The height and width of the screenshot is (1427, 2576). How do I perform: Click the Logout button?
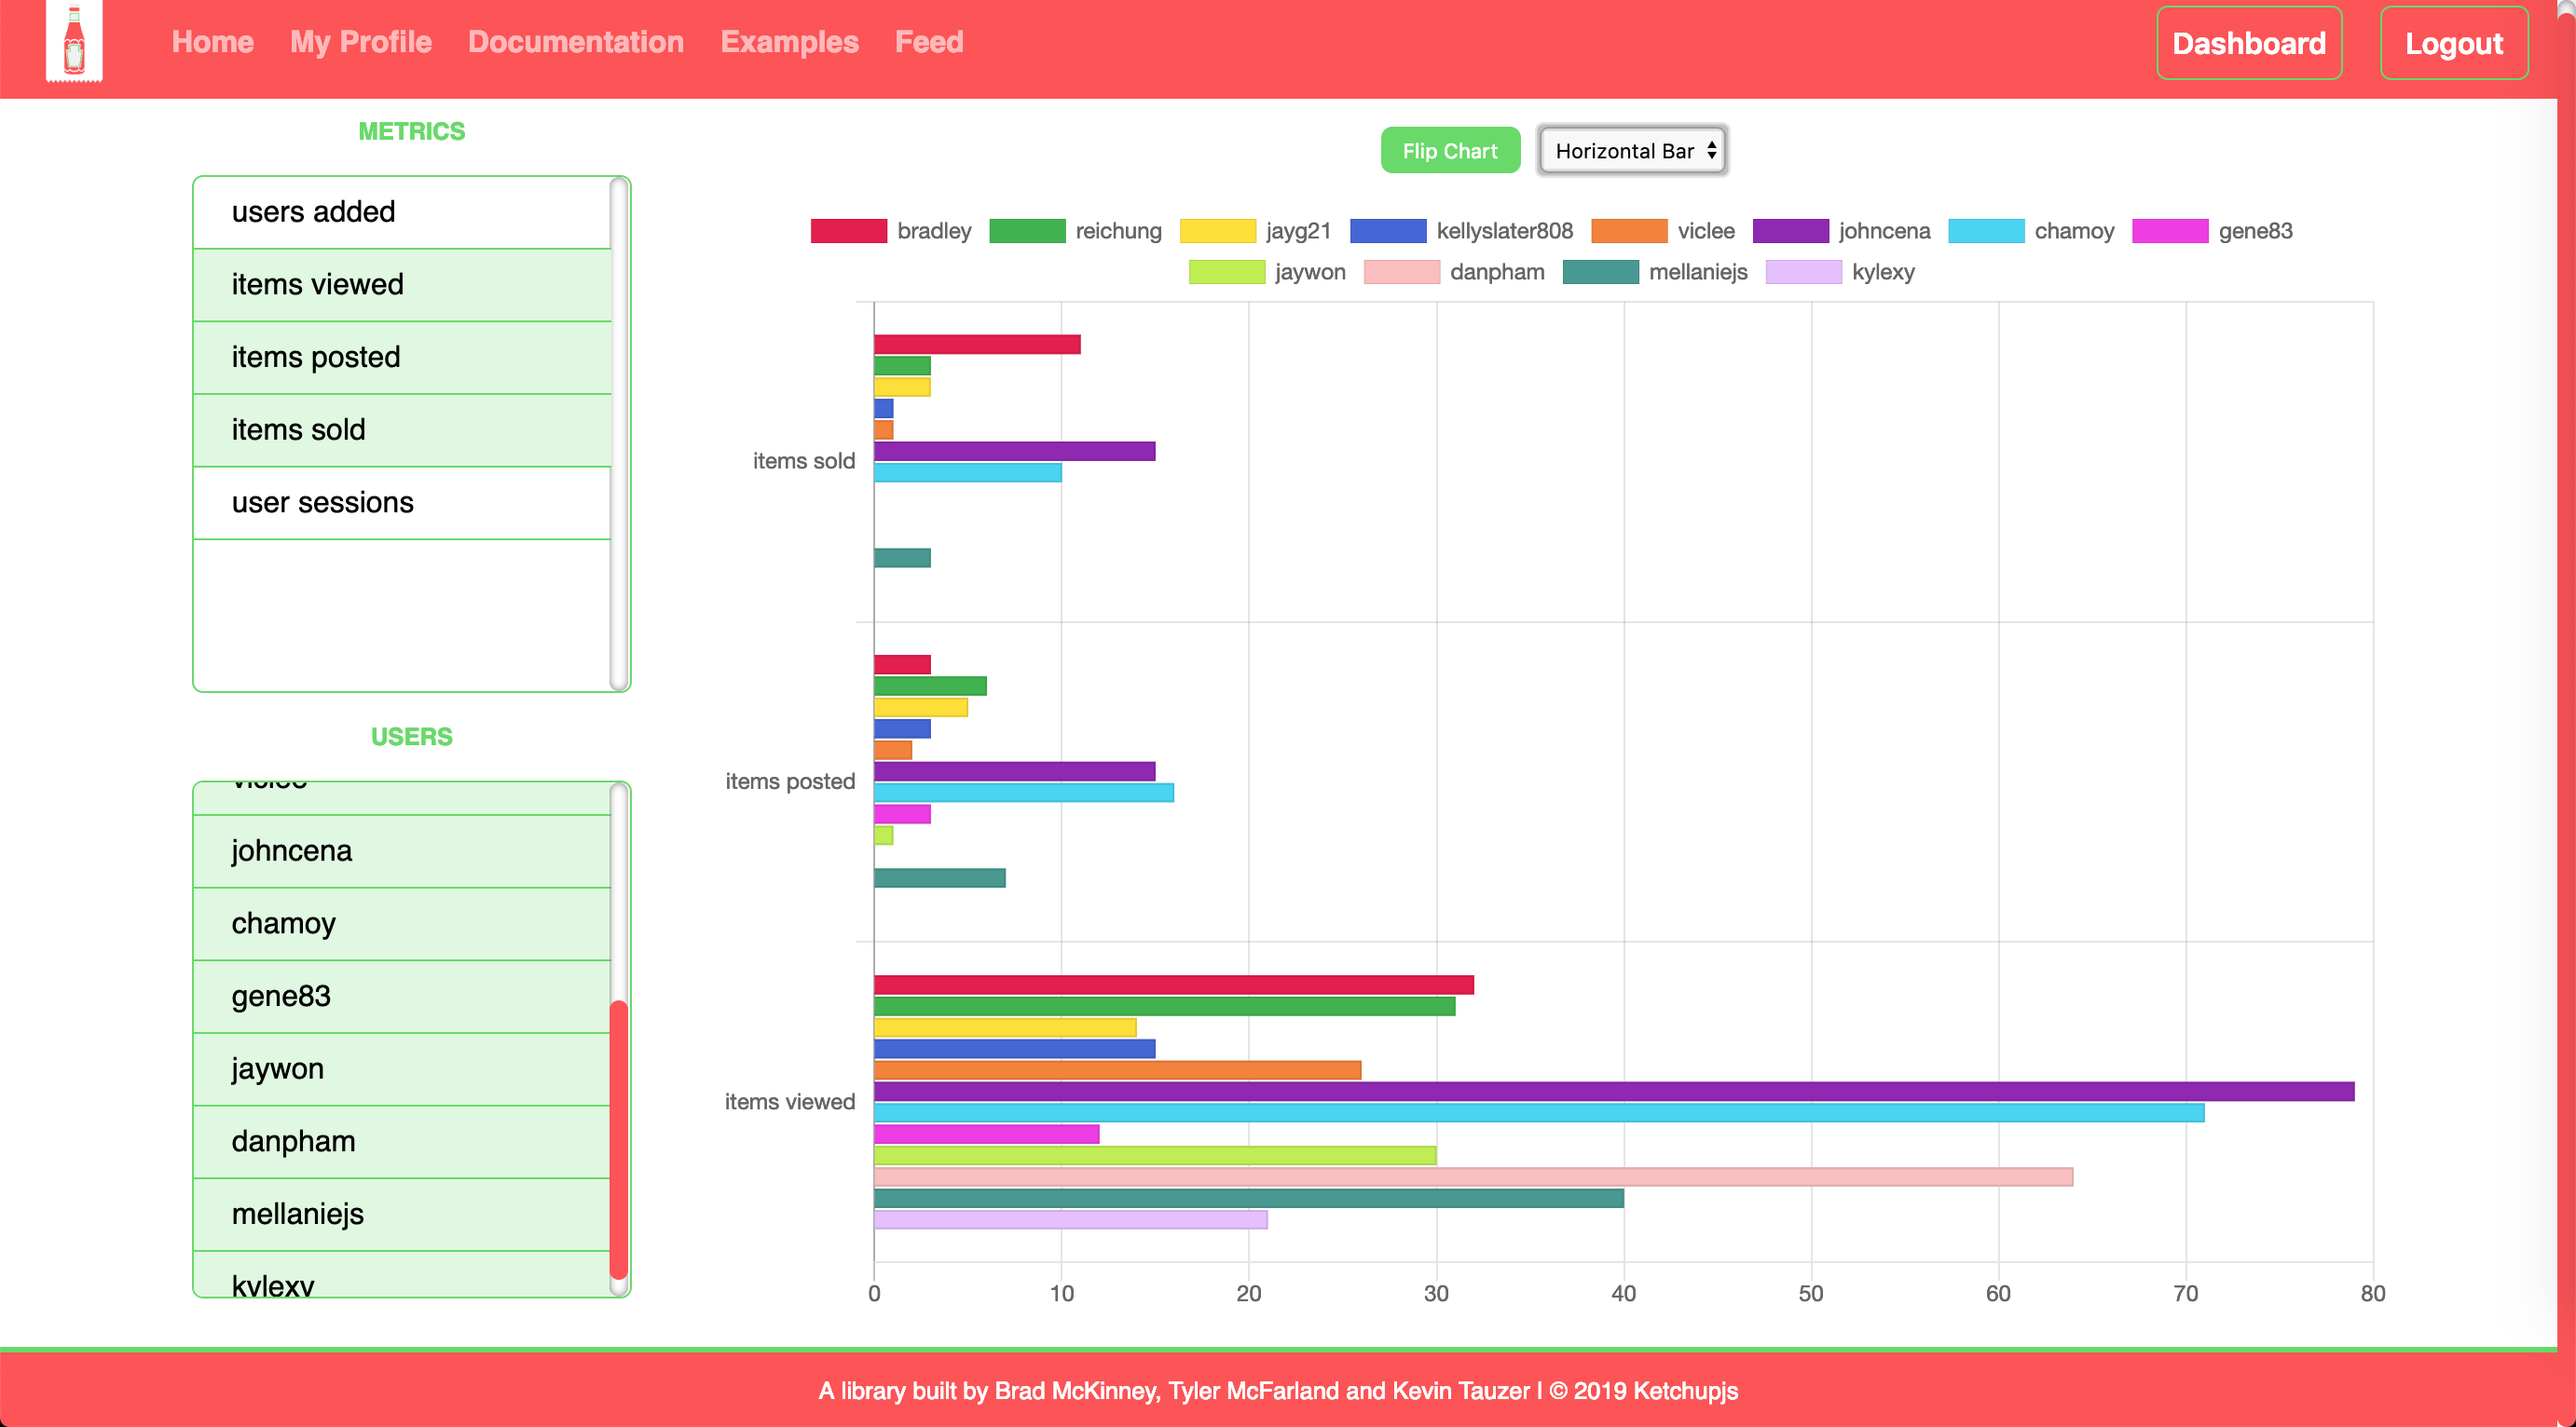(2453, 43)
